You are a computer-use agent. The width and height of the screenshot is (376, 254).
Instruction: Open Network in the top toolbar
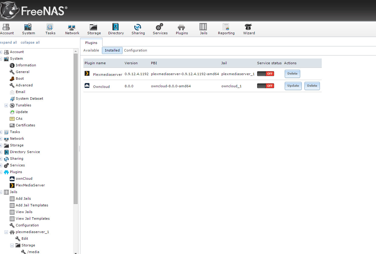pyautogui.click(x=72, y=29)
